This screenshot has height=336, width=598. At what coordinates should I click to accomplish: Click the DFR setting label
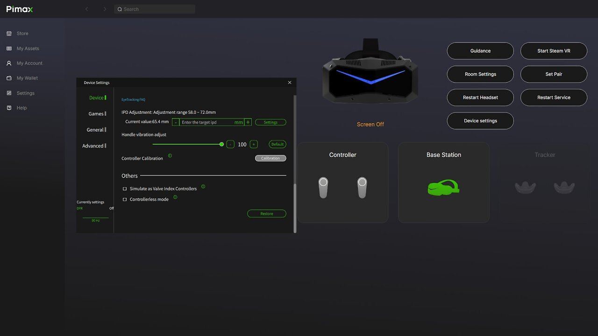(x=79, y=209)
